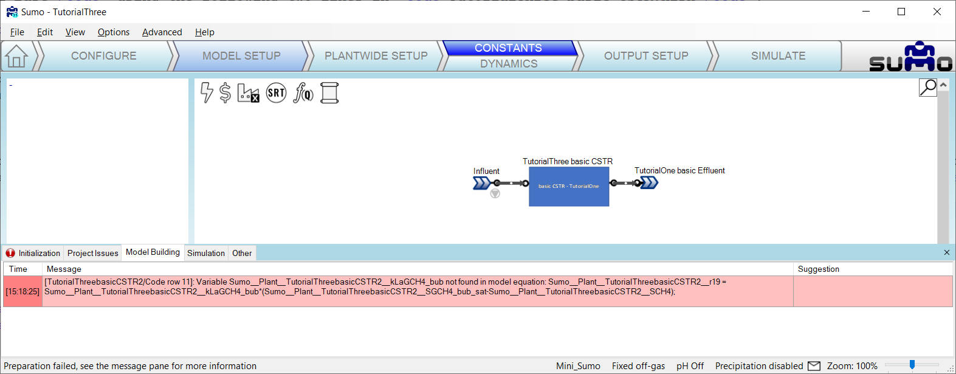Switch to the Simulation message tab

click(x=205, y=253)
